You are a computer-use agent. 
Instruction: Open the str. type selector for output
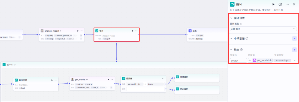pyautogui.click(x=250, y=60)
